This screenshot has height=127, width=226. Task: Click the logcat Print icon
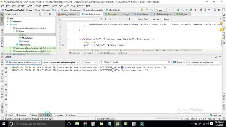(6, 90)
